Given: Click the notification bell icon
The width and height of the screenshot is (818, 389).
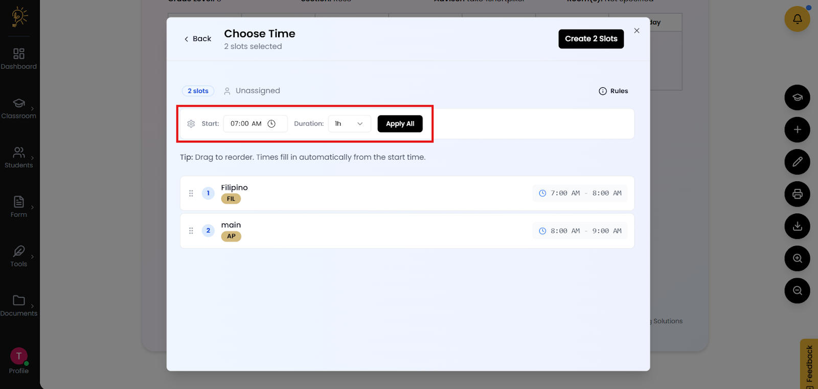Looking at the screenshot, I should (797, 19).
